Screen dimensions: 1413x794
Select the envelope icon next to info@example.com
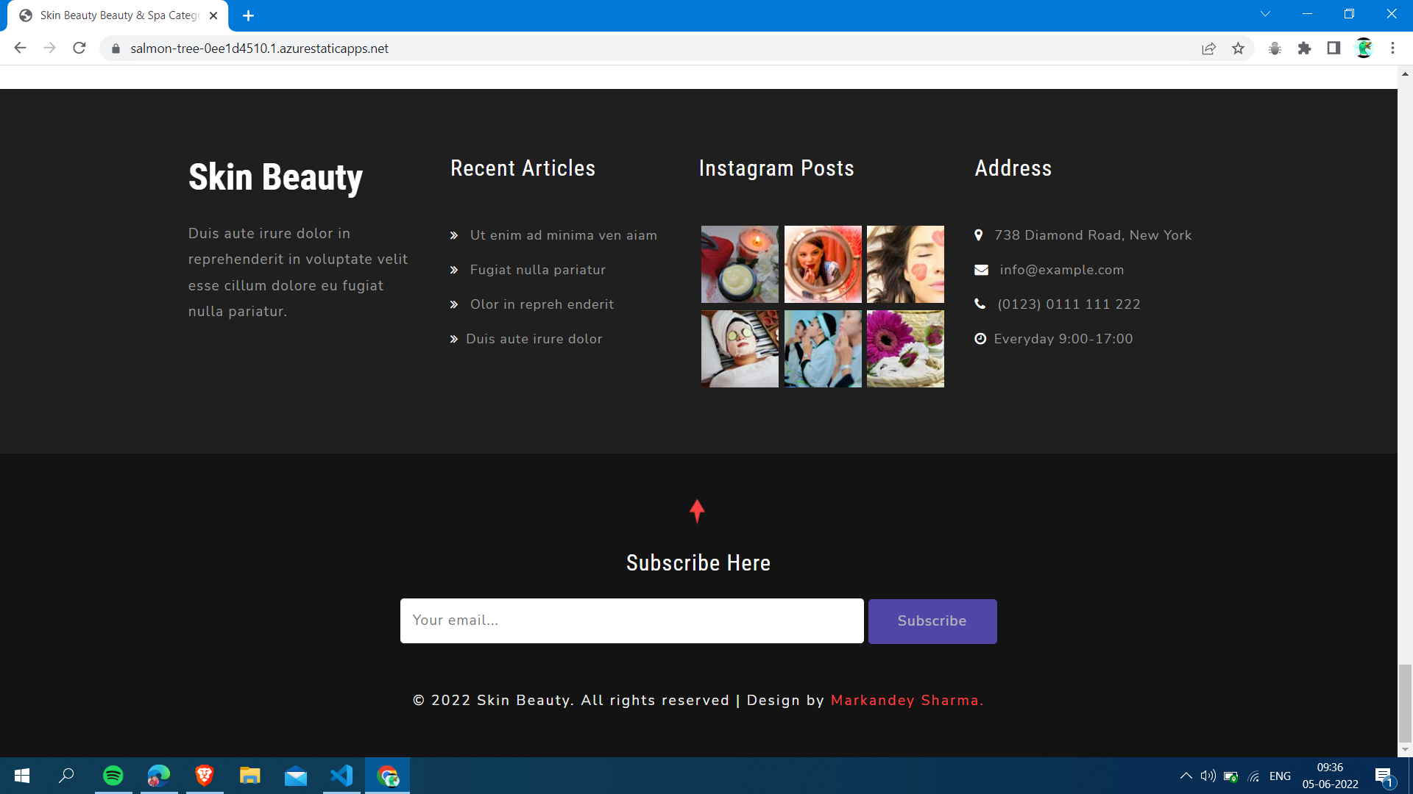[982, 270]
